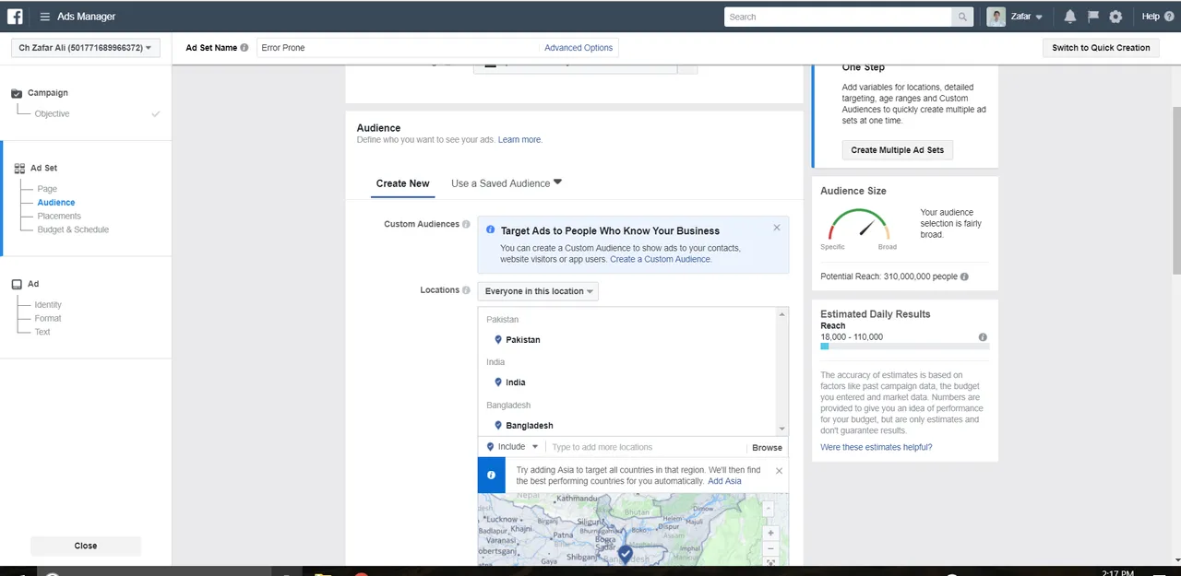Viewport: 1181px width, 576px height.
Task: Select Placements under Ad Set
Action: pos(59,217)
